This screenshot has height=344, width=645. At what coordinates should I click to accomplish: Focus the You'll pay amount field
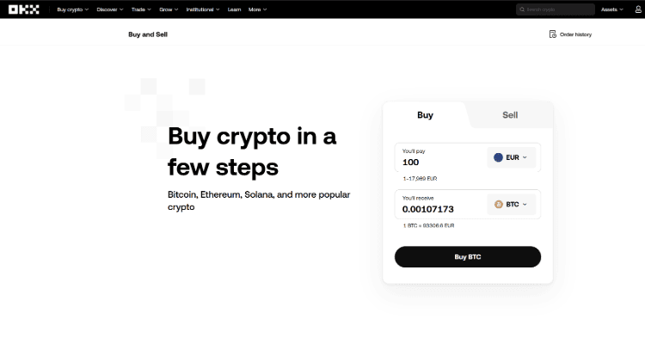tap(440, 157)
